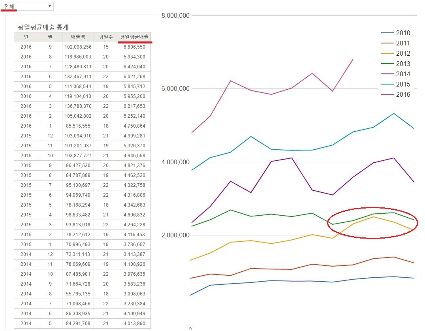Image resolution: width=425 pixels, height=331 pixels.
Task: Click average cell 3,443,387
Action: coord(134,254)
